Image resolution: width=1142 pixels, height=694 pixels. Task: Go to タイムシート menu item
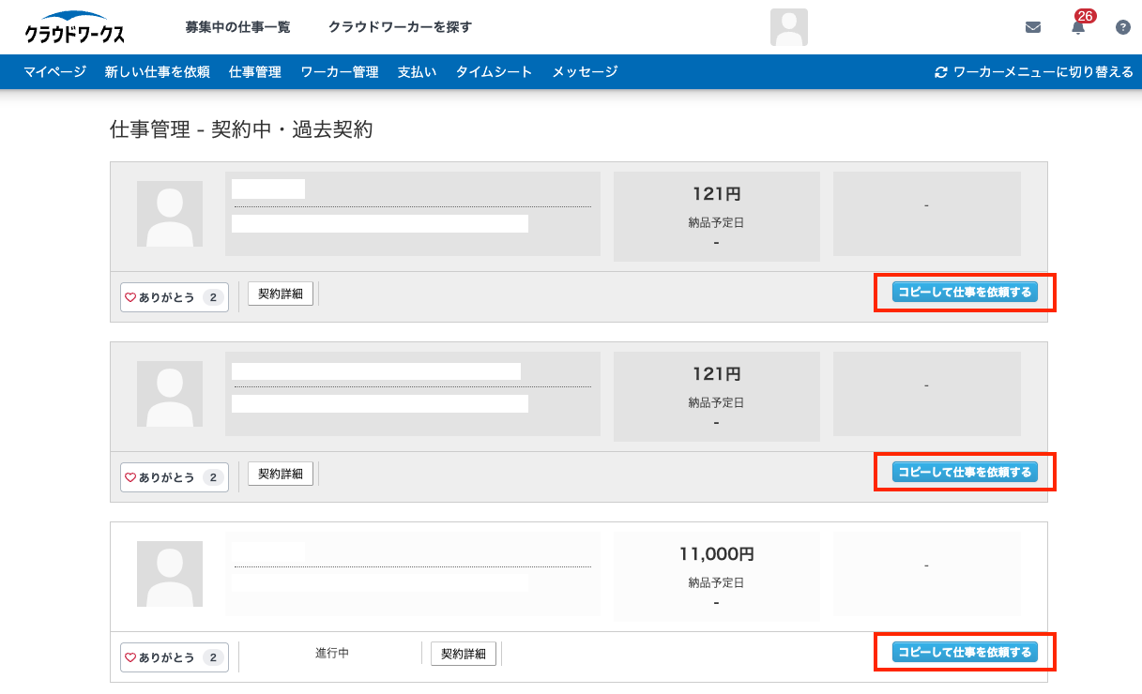coord(494,72)
